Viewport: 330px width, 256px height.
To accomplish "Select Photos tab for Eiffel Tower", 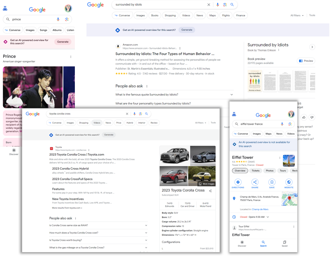I will click(270, 171).
